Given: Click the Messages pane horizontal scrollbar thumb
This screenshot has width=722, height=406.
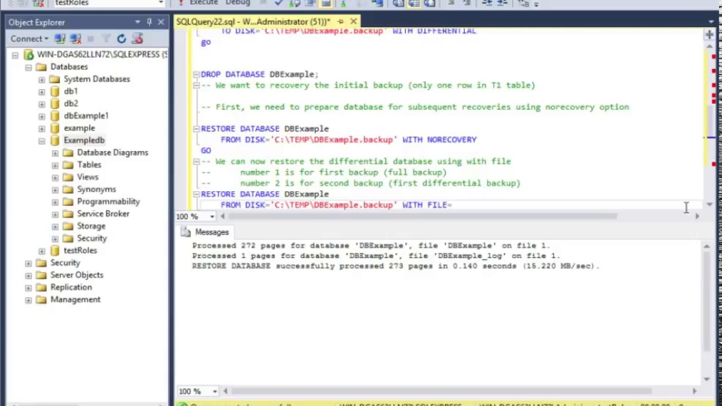Looking at the screenshot, I should point(442,391).
